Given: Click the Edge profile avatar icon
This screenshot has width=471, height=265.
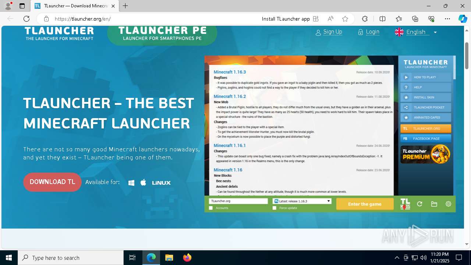Looking at the screenshot, I should click(8, 6).
